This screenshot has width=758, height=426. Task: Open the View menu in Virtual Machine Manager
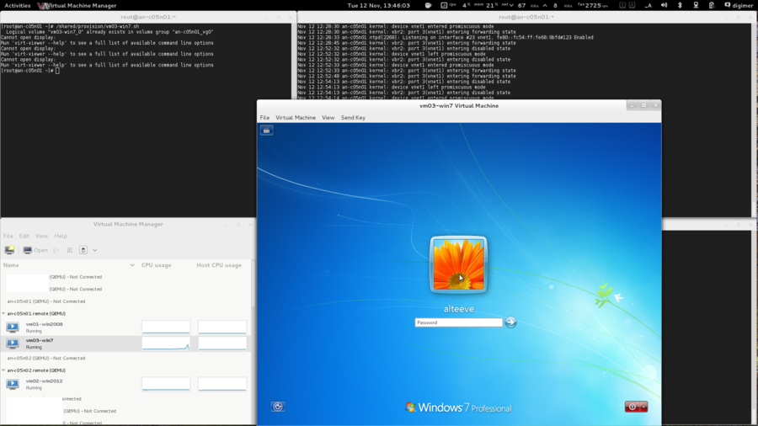[41, 236]
